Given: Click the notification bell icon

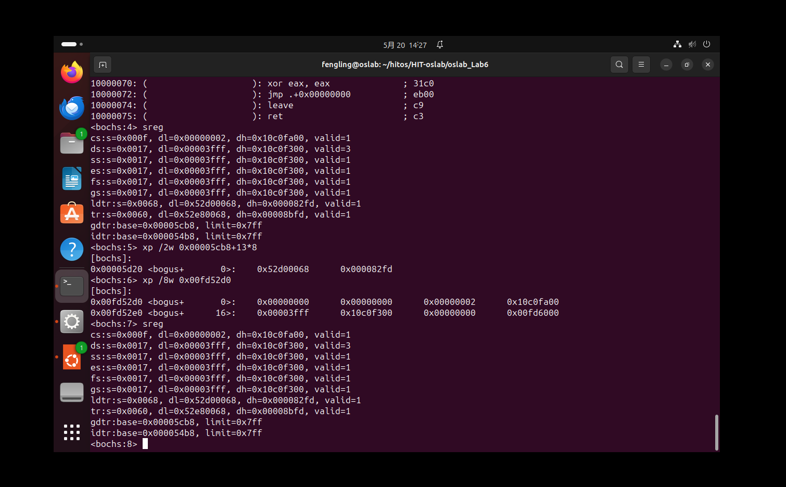Looking at the screenshot, I should (x=440, y=45).
